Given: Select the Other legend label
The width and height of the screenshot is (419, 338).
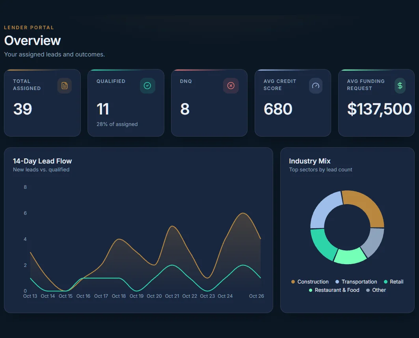Looking at the screenshot, I should 379,290.
